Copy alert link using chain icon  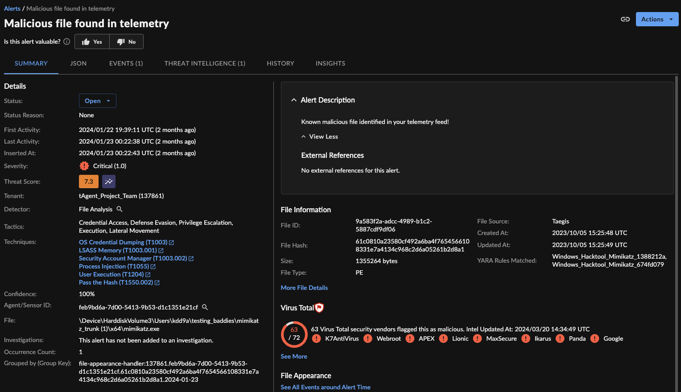625,19
